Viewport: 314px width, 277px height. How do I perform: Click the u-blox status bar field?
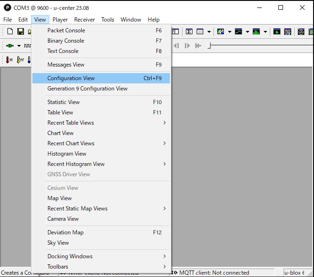point(295,273)
